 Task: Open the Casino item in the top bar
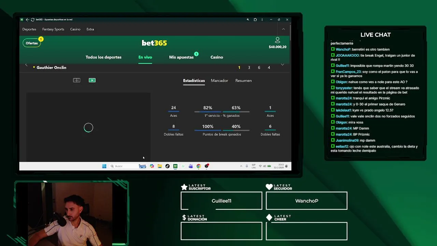coord(75,29)
